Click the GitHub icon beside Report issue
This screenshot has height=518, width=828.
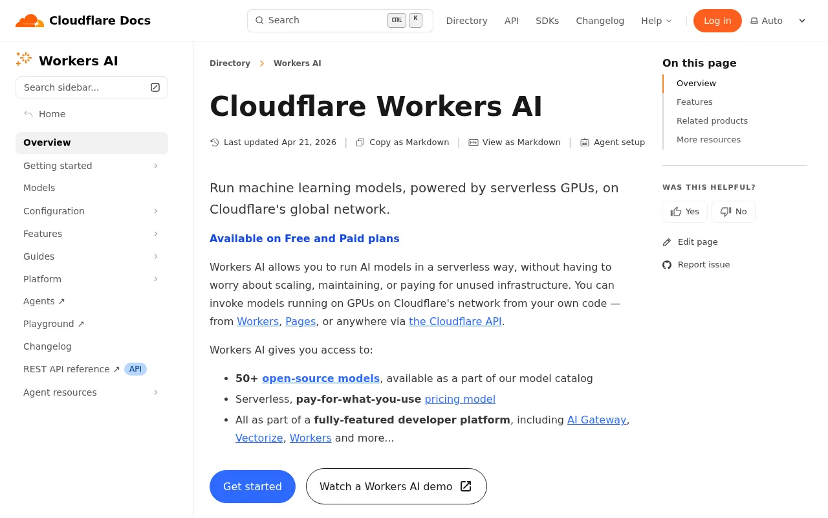click(x=667, y=265)
